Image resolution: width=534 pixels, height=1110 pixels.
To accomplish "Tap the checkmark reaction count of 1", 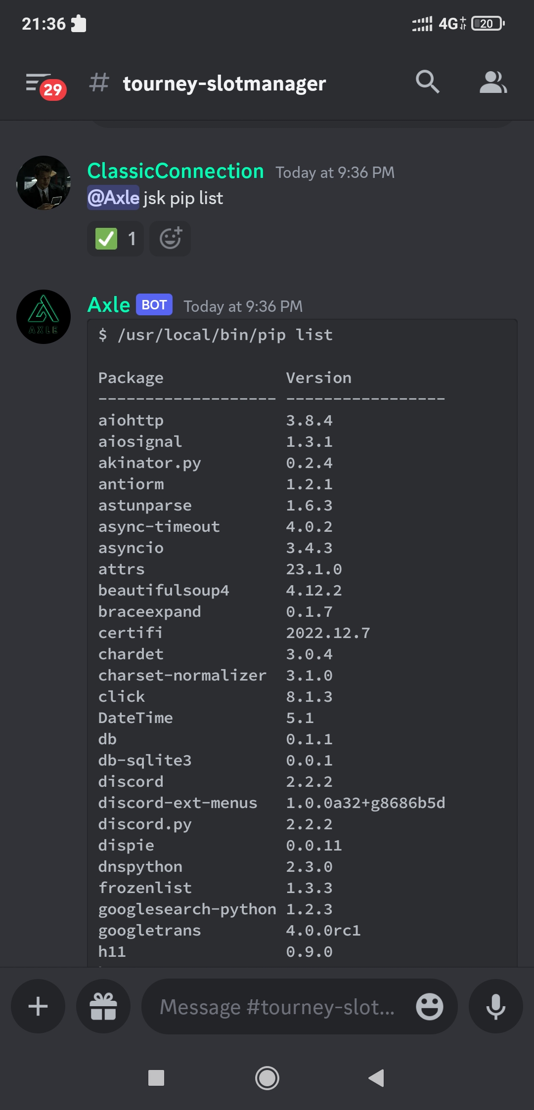I will pyautogui.click(x=131, y=239).
